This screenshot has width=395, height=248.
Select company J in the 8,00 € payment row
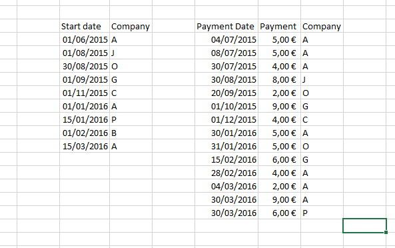(x=322, y=79)
